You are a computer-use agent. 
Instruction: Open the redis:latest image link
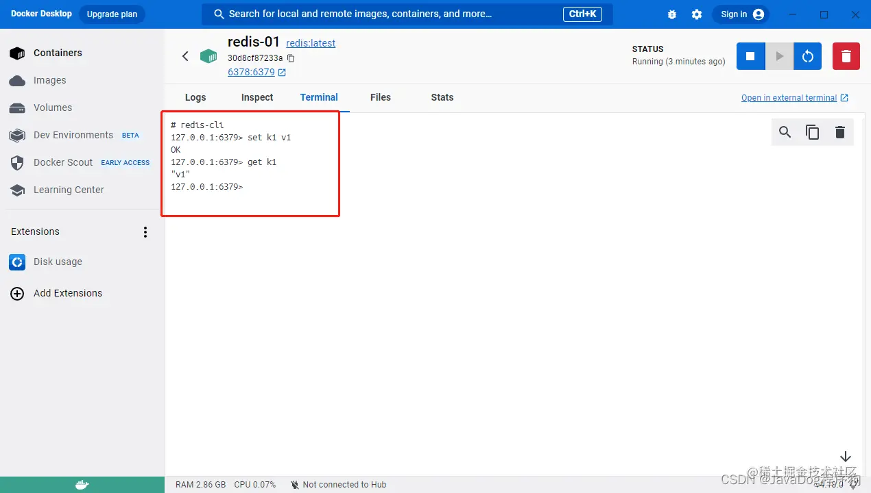(x=311, y=43)
